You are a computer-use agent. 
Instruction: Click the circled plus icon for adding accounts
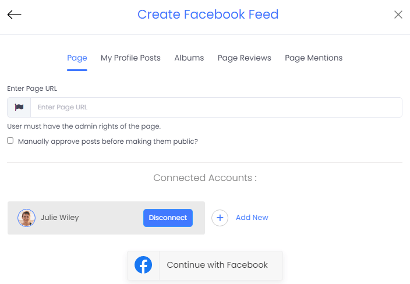tap(220, 218)
